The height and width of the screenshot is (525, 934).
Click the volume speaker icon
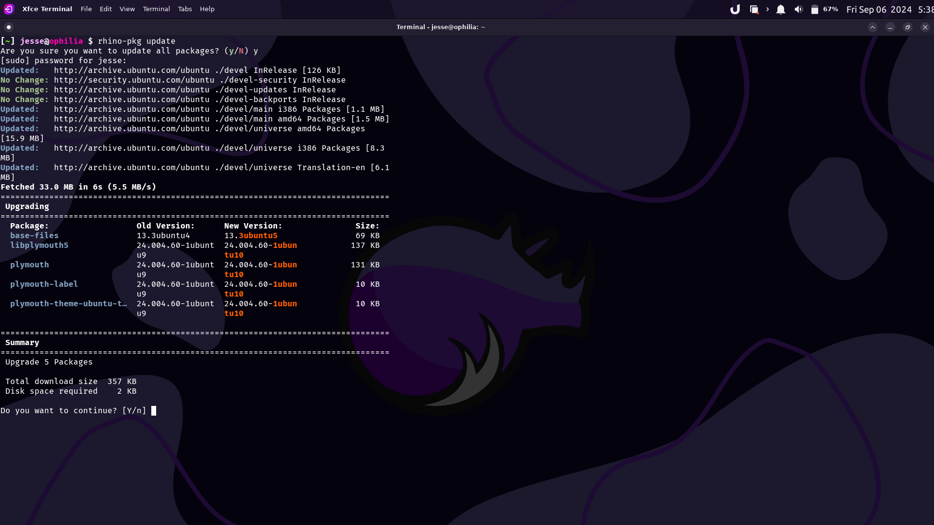pos(798,9)
